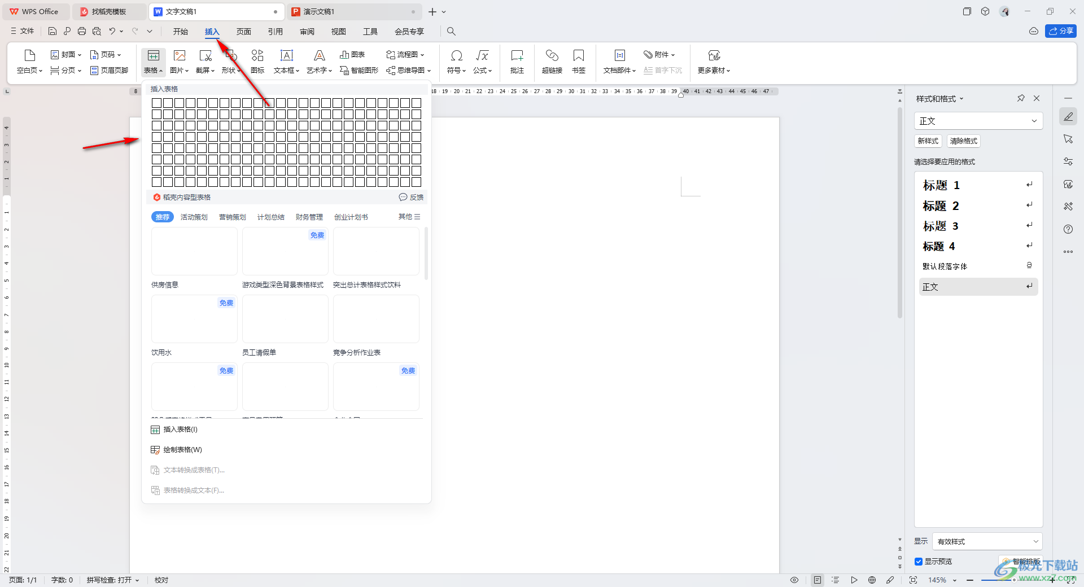Open document parts (文档部件)
Image resolution: width=1084 pixels, height=587 pixels.
click(619, 61)
